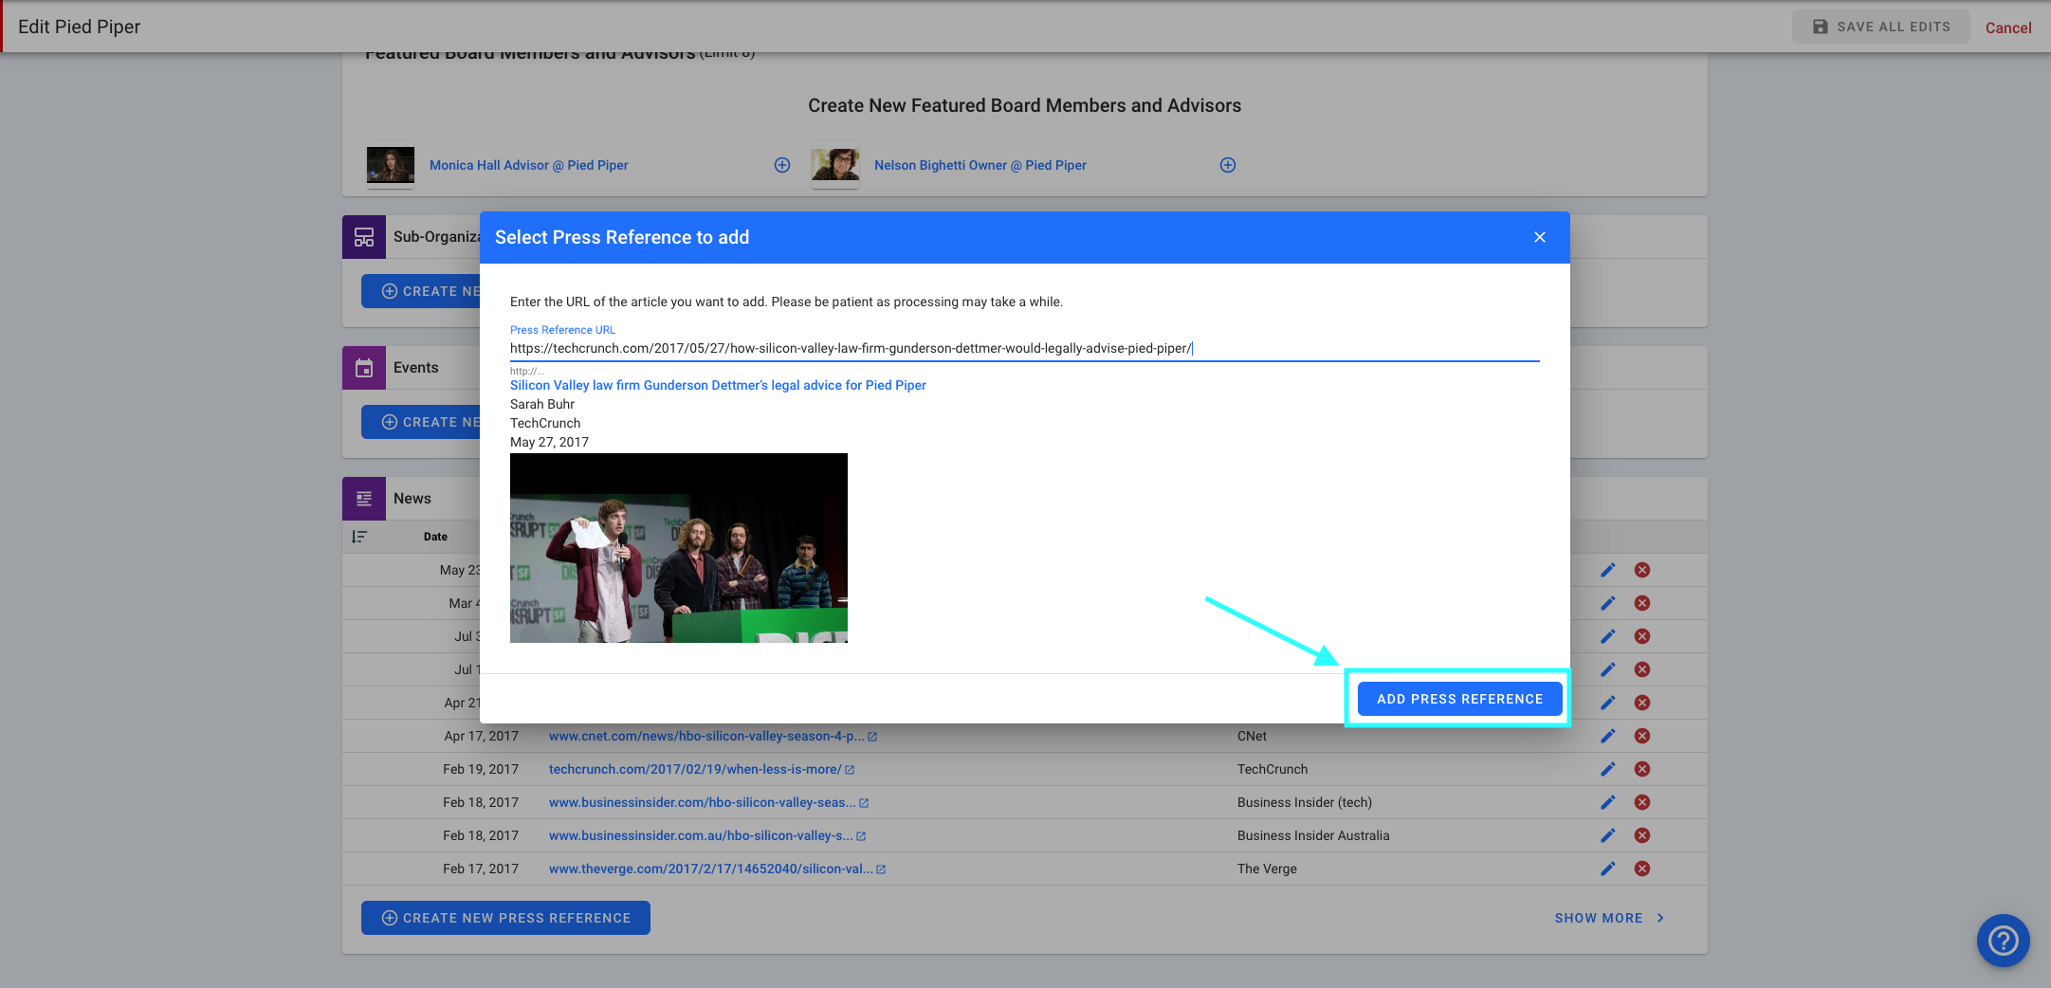Edit the Feb 19, 2017 TechCrunch press reference
This screenshot has width=2051, height=988.
click(1608, 769)
